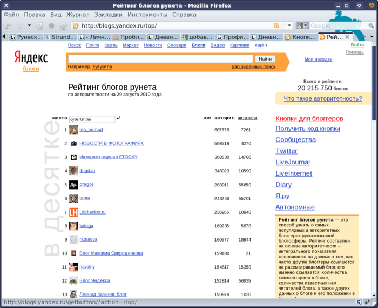Click the Yandex blogs logo
The image size is (378, 308).
pyautogui.click(x=31, y=61)
